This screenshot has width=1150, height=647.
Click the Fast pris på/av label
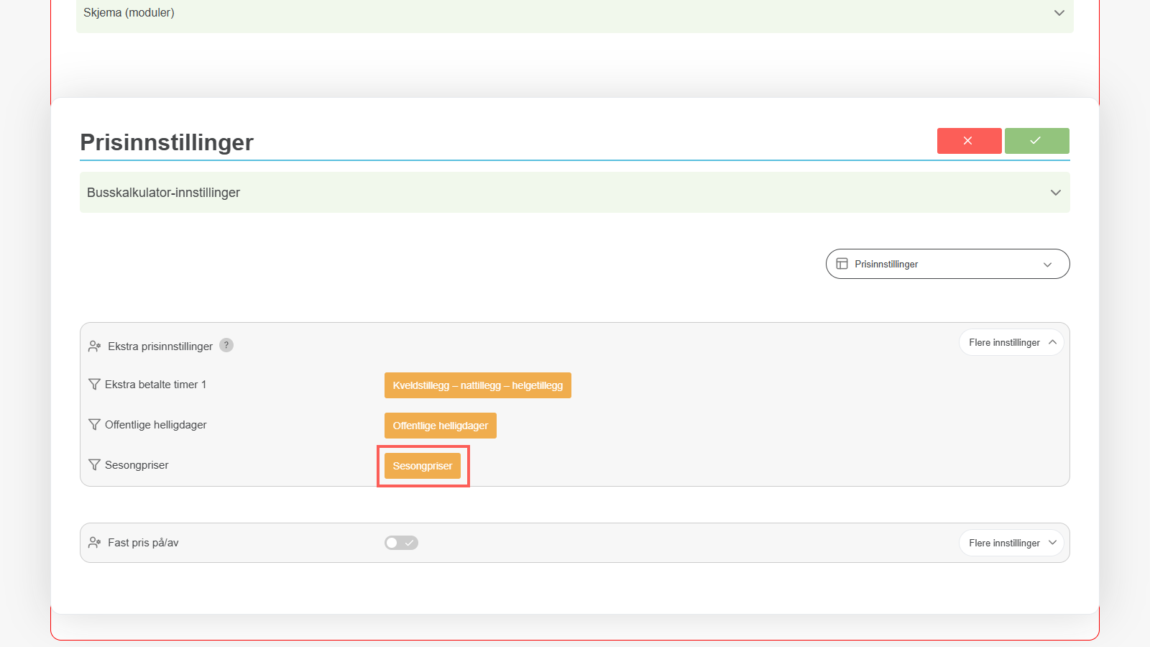[x=143, y=543]
